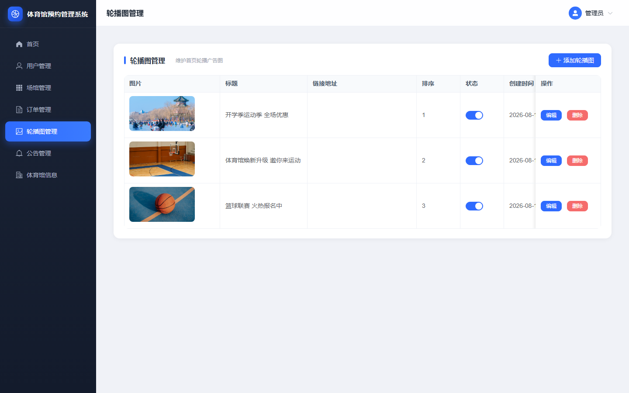Open the basketball on blue court thumbnail
629x393 pixels.
pos(162,204)
